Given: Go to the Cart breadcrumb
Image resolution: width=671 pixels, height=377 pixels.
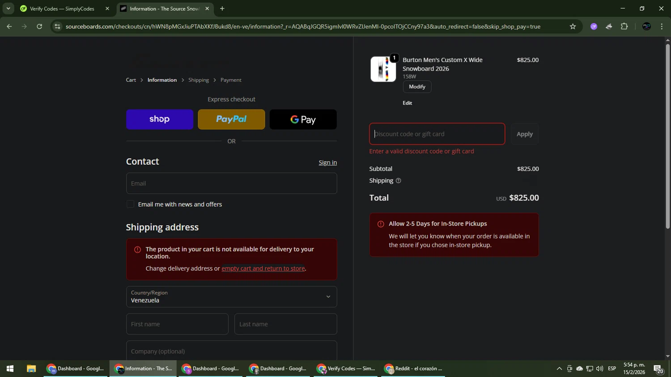Looking at the screenshot, I should point(131,80).
